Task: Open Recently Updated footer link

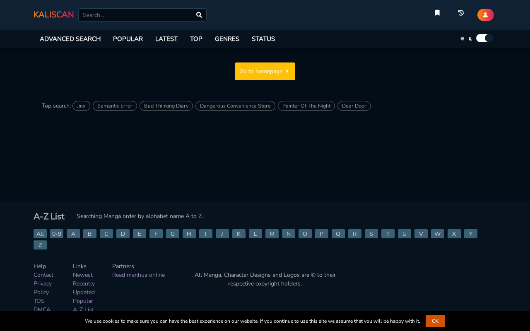Action: [84, 288]
